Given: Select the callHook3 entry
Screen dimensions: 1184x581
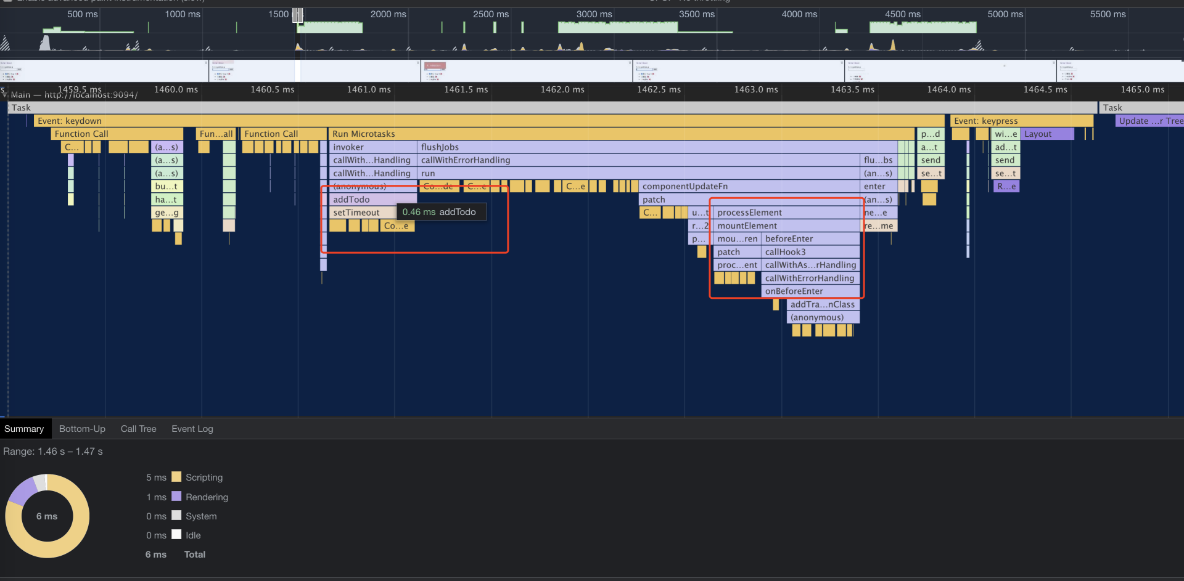Looking at the screenshot, I should tap(810, 252).
